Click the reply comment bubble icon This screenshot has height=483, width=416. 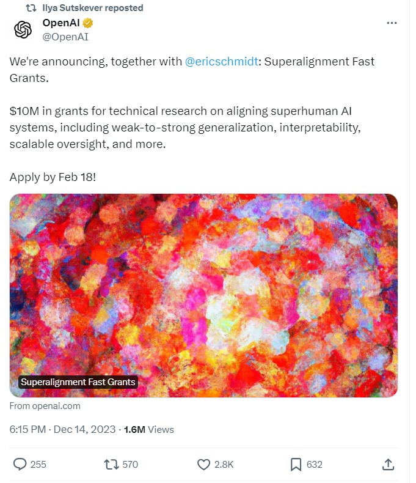coord(20,465)
